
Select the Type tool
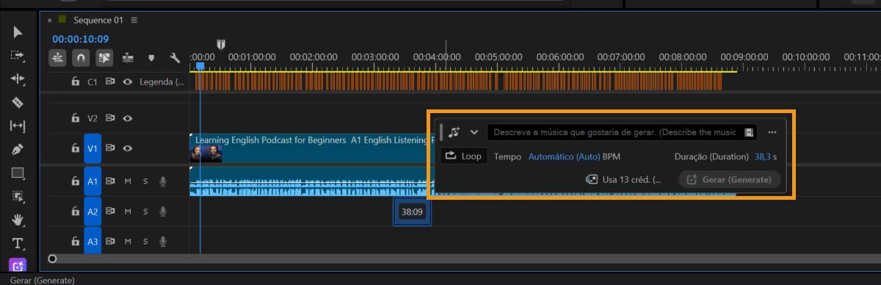coord(18,243)
